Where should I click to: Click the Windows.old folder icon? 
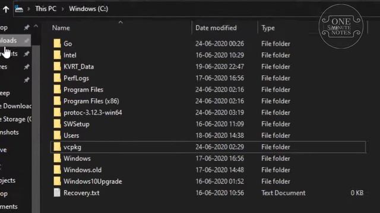(x=57, y=170)
